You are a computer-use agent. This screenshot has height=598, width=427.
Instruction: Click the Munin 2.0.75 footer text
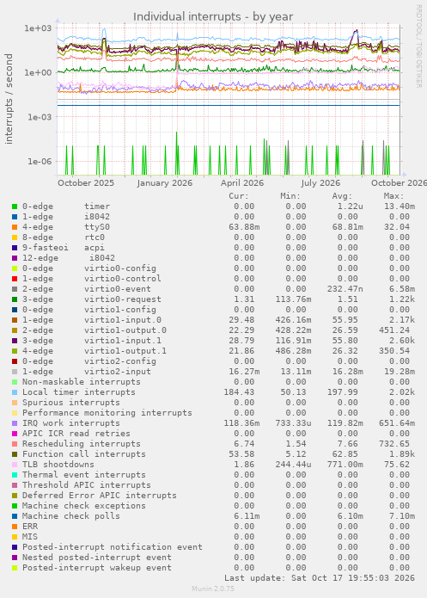tap(213, 589)
